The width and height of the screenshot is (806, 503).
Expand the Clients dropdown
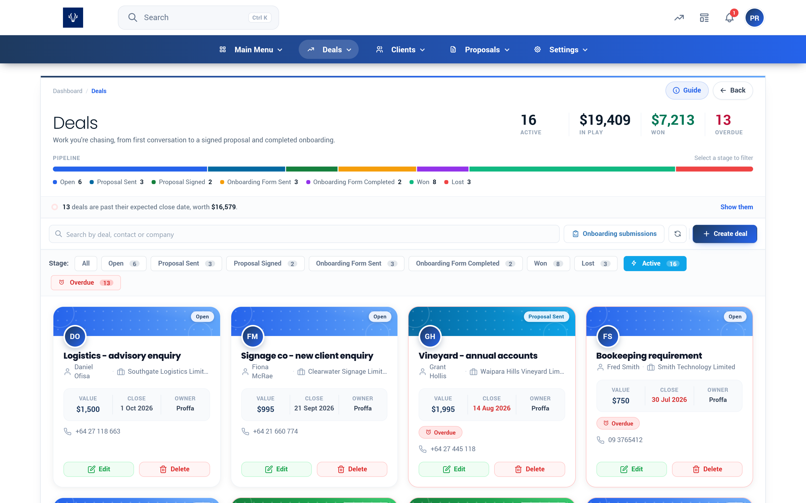click(x=400, y=50)
